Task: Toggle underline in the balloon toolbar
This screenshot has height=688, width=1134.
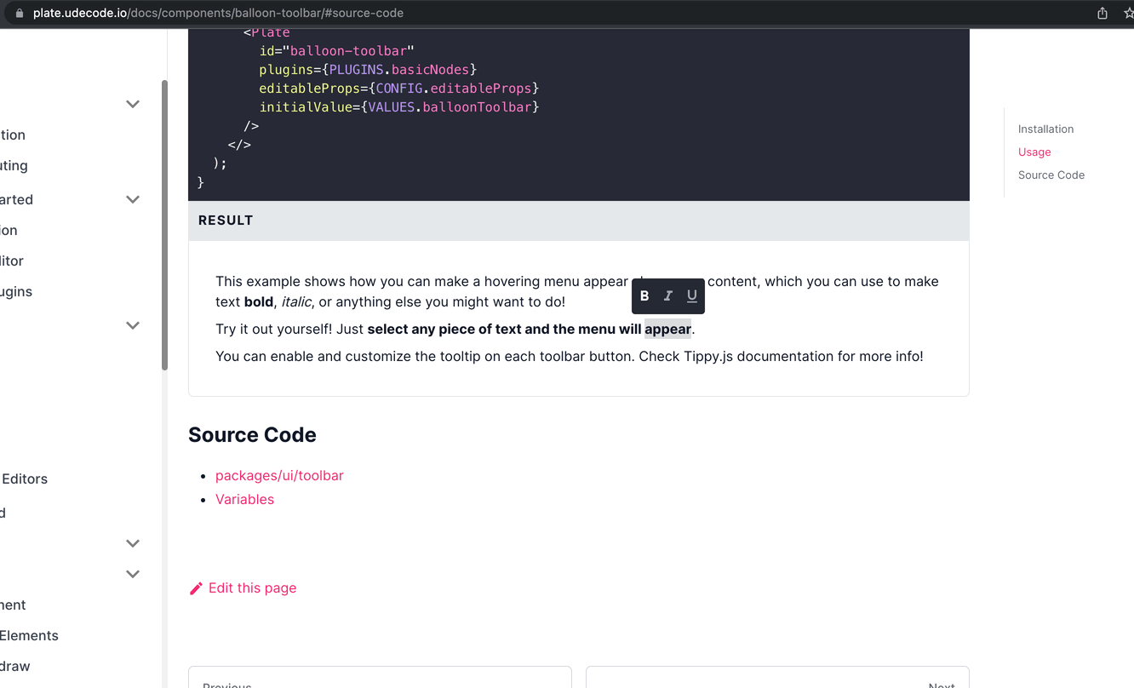Action: (691, 295)
